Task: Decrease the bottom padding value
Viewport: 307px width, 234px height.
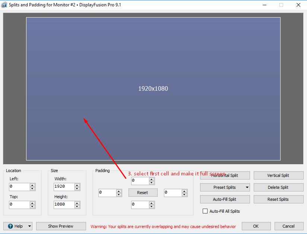Action: [152, 206]
